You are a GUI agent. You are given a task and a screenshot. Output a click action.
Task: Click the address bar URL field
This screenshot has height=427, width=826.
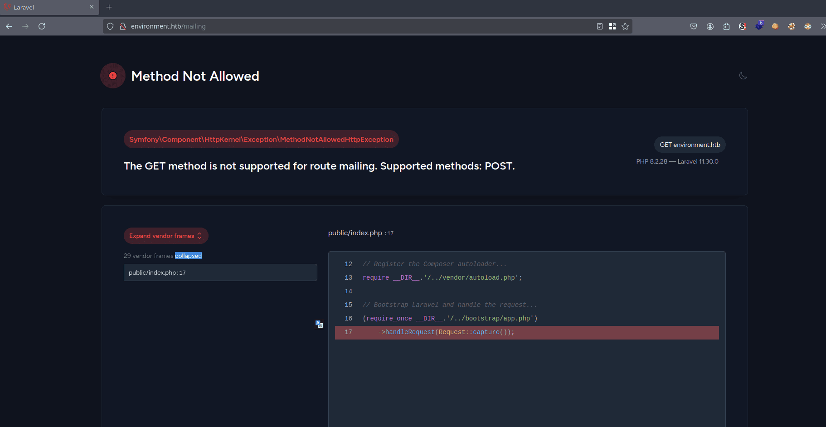[354, 26]
